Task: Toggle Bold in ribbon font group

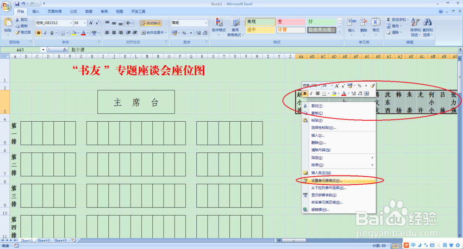Action: (39, 33)
